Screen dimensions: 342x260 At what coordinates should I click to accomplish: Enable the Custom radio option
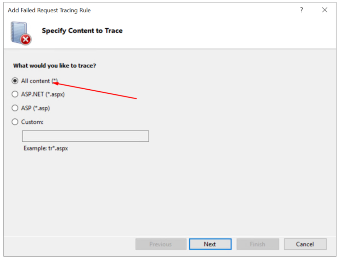point(15,122)
